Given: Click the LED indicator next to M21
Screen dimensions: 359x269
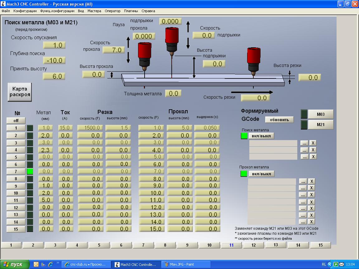Looking at the screenshot, I should click(x=304, y=125).
